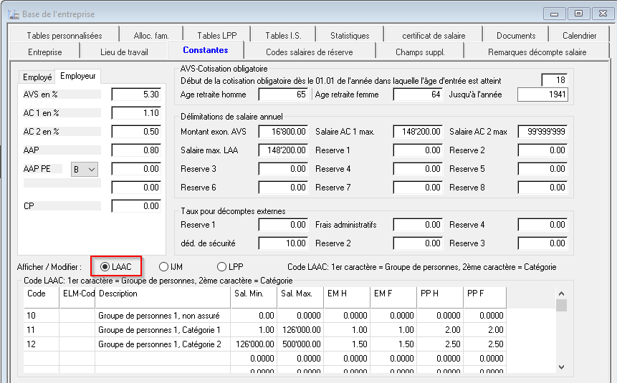Click the Reserve 8 salary field
617x383 pixels.
542,188
